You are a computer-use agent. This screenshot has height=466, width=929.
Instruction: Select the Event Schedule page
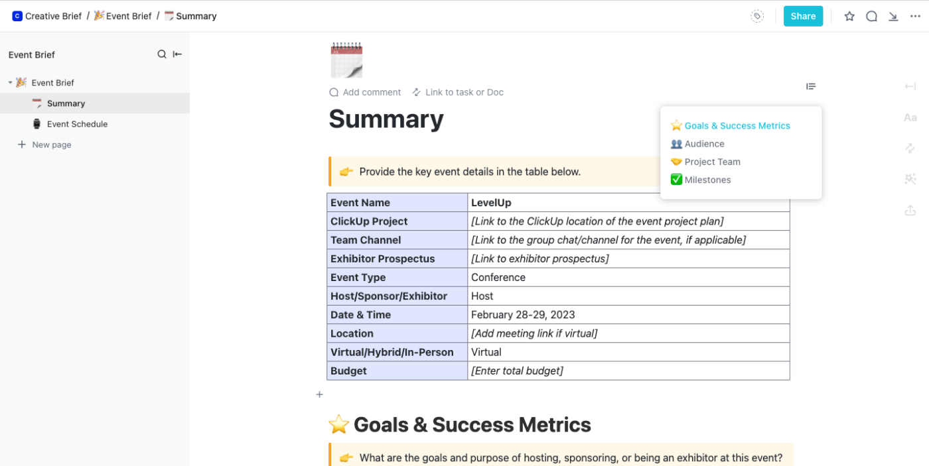click(x=77, y=124)
